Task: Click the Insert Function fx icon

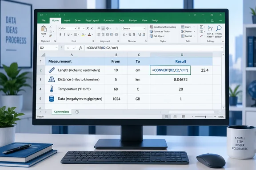Action: pos(80,48)
